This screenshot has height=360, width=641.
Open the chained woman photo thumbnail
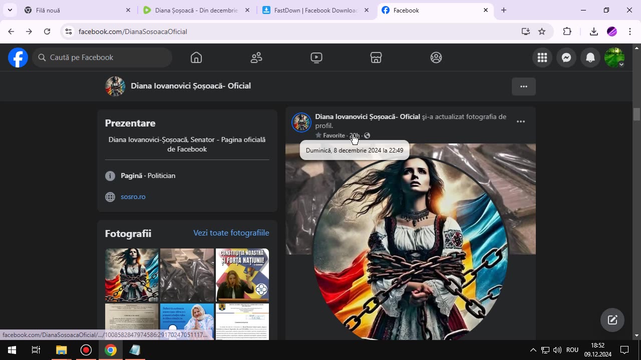pos(132,275)
